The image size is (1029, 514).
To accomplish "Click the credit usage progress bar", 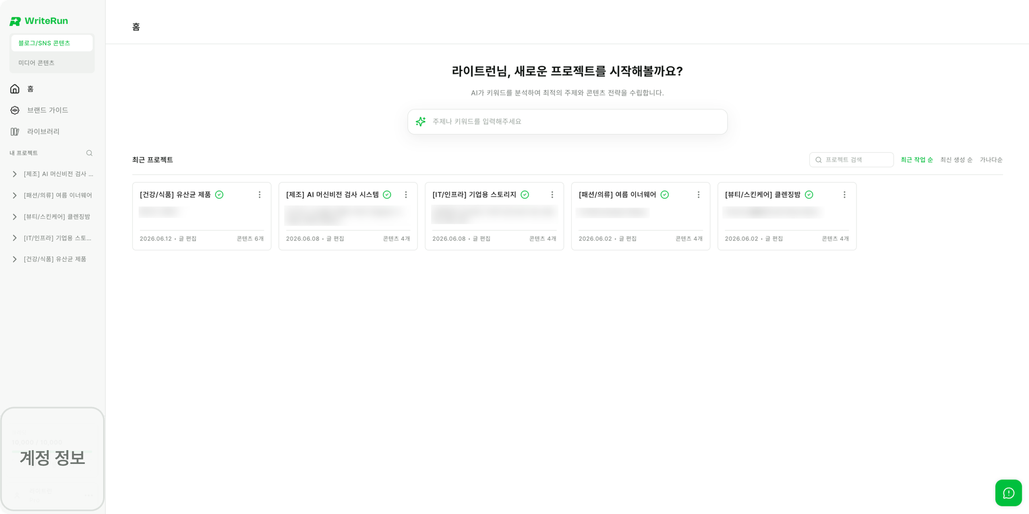I will coord(52,451).
